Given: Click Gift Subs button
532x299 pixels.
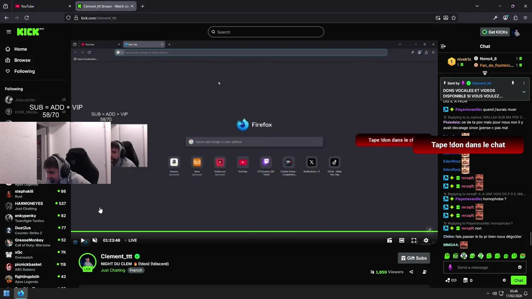Looking at the screenshot, I should pyautogui.click(x=414, y=258).
